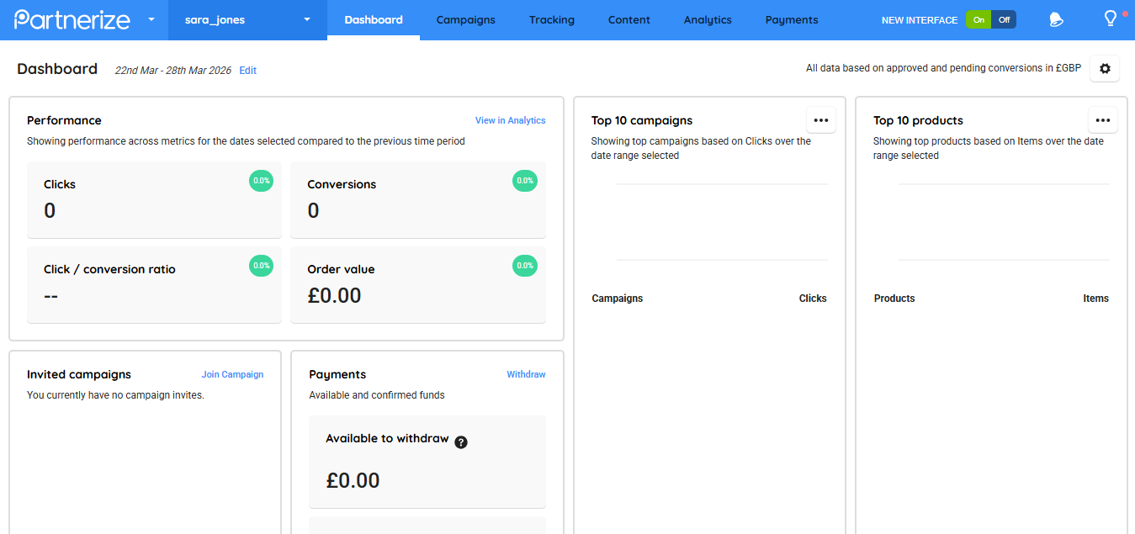
Task: Click the Click / conversion ratio percentage badge
Action: tap(262, 265)
